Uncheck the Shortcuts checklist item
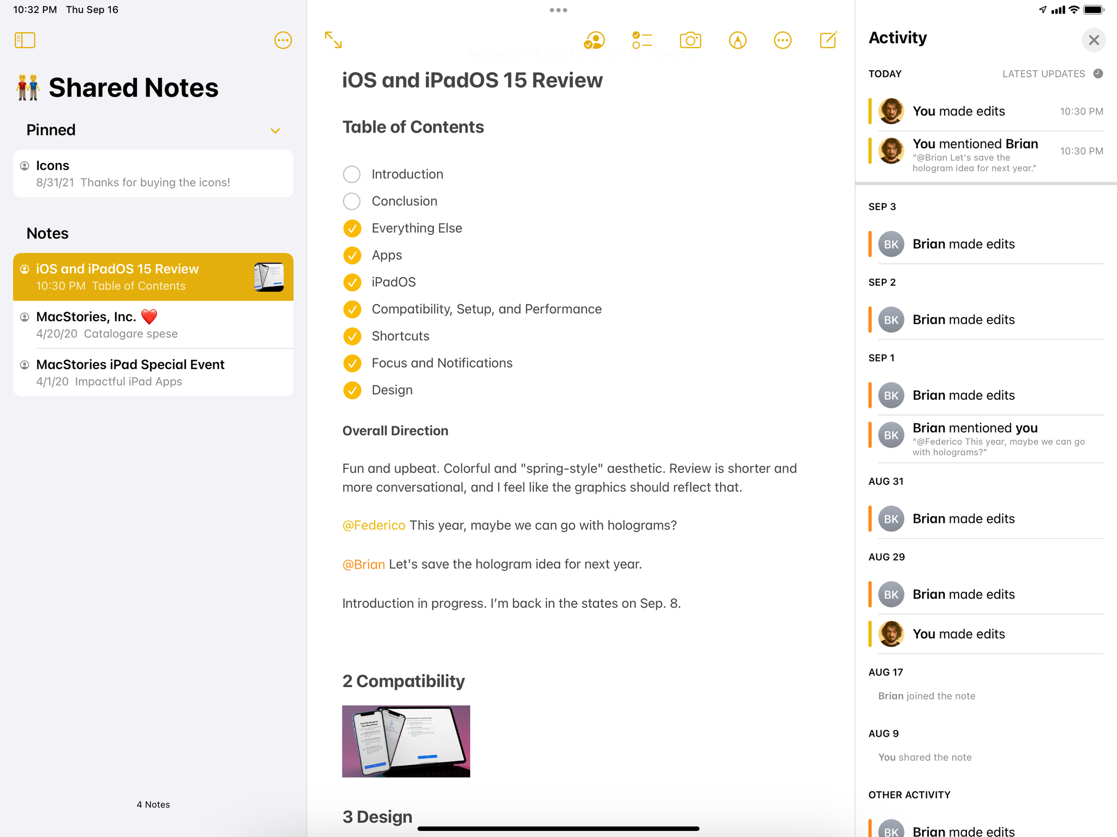 coord(352,336)
